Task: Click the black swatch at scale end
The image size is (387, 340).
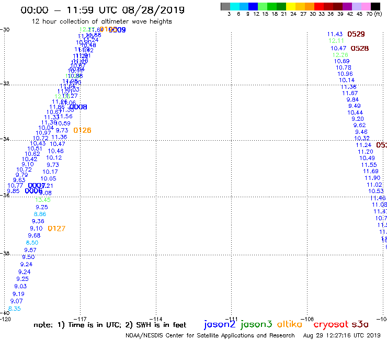Action: click(x=375, y=6)
